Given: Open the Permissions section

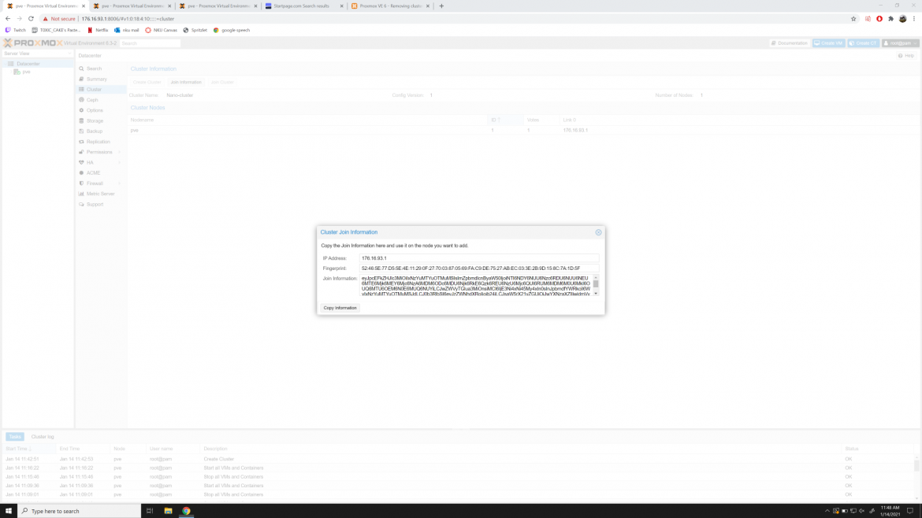Looking at the screenshot, I should 99,152.
